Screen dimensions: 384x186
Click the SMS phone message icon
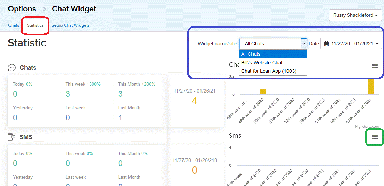[12, 137]
